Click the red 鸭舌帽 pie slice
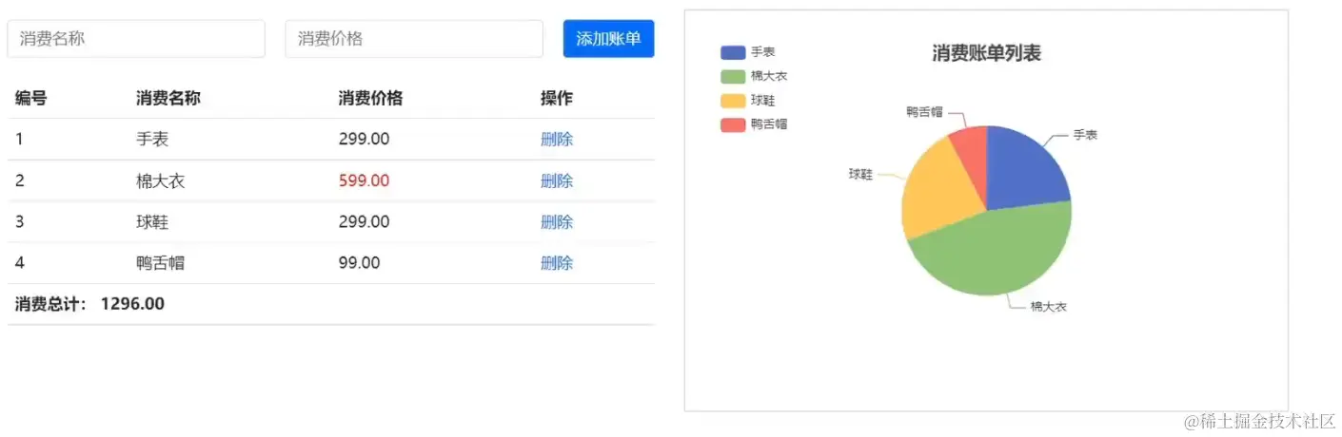This screenshot has width=1342, height=437. (971, 144)
